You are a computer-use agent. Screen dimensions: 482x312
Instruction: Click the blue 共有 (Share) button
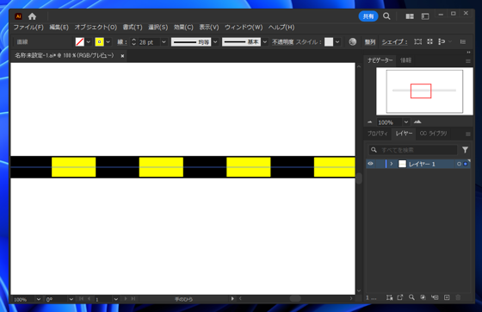(368, 16)
